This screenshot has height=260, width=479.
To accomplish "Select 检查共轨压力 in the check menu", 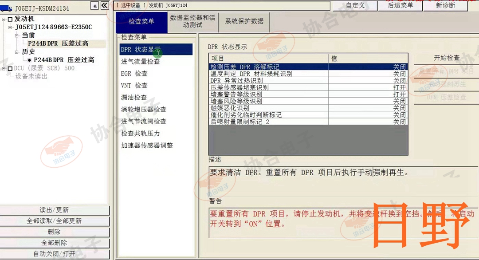I will point(141,134).
